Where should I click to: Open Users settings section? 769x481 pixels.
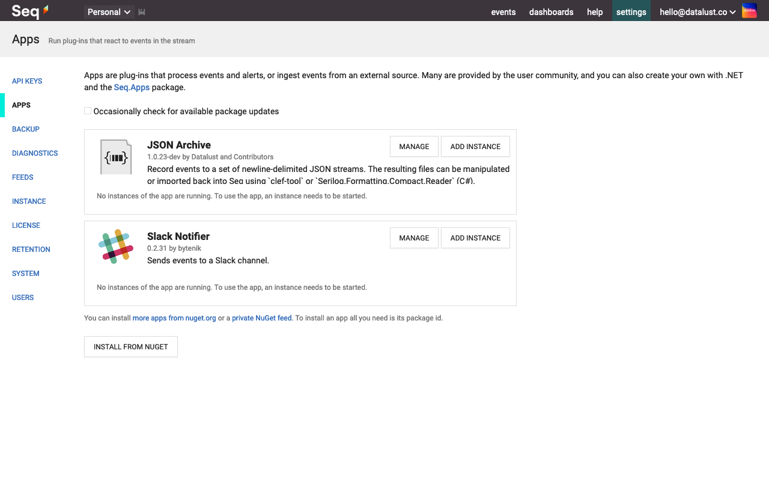(23, 298)
